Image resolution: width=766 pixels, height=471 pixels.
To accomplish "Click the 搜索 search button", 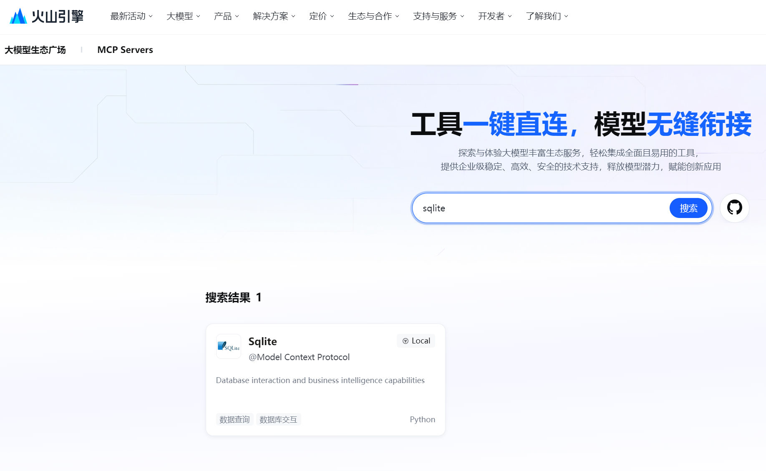I will (x=688, y=208).
